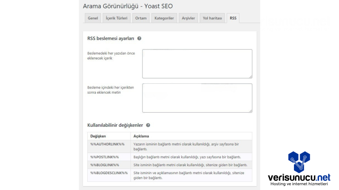This screenshot has height=190, width=339.
Task: Grab resize handle of the top textarea
Action: click(251, 77)
